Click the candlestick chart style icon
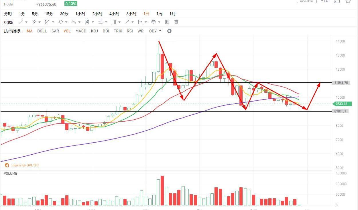The width and height of the screenshot is (358, 210). tap(167, 22)
